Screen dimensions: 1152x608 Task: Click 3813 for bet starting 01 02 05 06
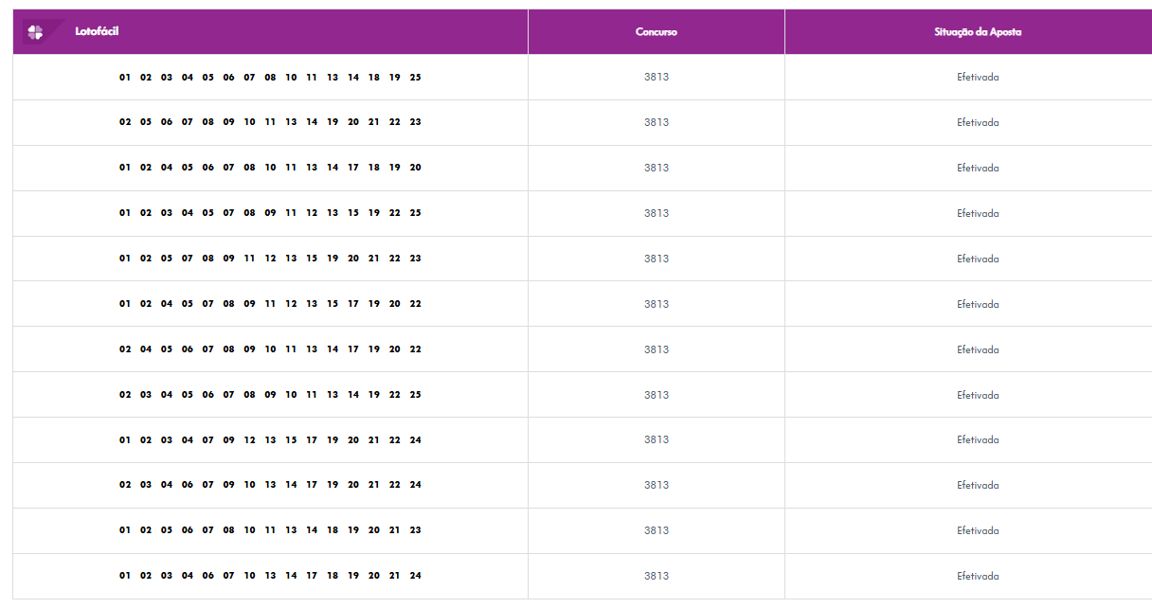(x=657, y=530)
